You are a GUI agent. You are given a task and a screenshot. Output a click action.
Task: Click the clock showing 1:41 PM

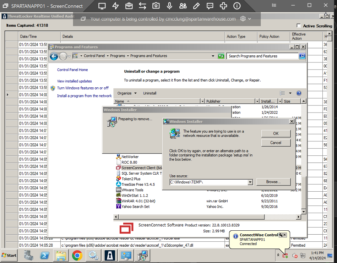pyautogui.click(x=317, y=253)
